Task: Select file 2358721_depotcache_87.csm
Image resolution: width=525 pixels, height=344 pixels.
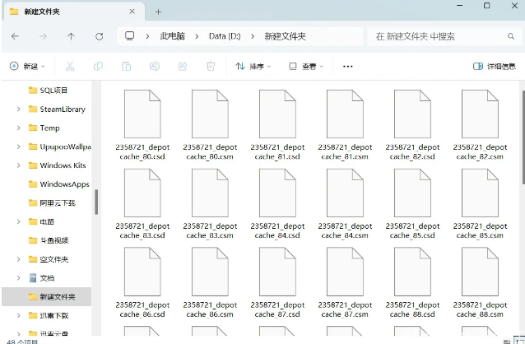Action: click(x=345, y=283)
